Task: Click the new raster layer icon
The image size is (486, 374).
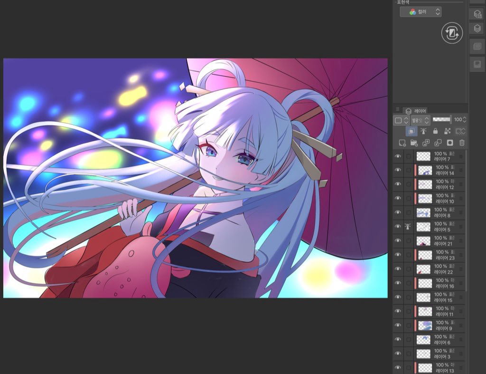Action: 402,143
